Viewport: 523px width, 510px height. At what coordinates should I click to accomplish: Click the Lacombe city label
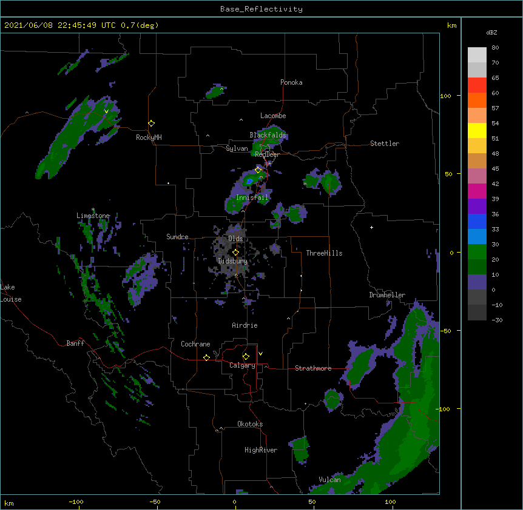273,116
